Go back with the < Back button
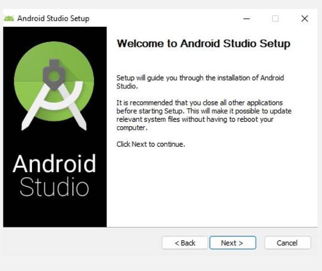Screen dimensions: 322x271 [185, 243]
